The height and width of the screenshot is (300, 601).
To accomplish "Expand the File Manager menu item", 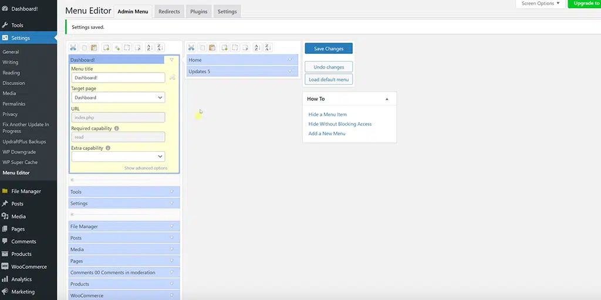I will (172, 226).
